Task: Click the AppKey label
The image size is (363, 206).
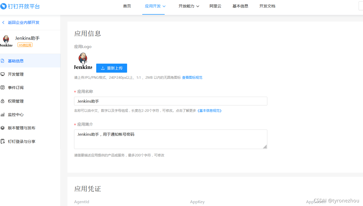Action: 197,202
